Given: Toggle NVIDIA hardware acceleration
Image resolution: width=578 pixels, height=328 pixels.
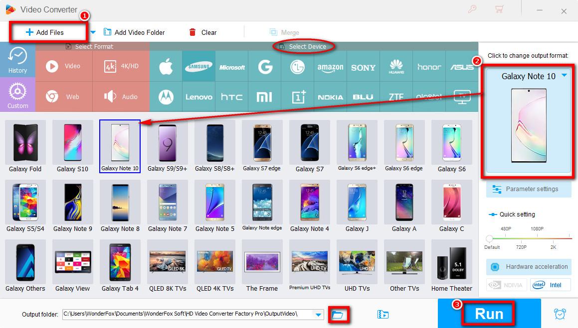Looking at the screenshot, I should pos(506,285).
